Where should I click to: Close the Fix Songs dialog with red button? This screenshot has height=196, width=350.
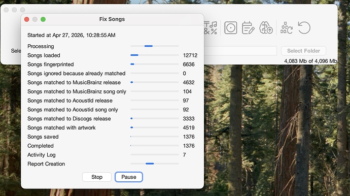(x=27, y=19)
